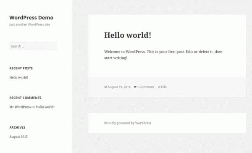Click the word 'on' in recent comment
The image size is (252, 153).
(33, 107)
